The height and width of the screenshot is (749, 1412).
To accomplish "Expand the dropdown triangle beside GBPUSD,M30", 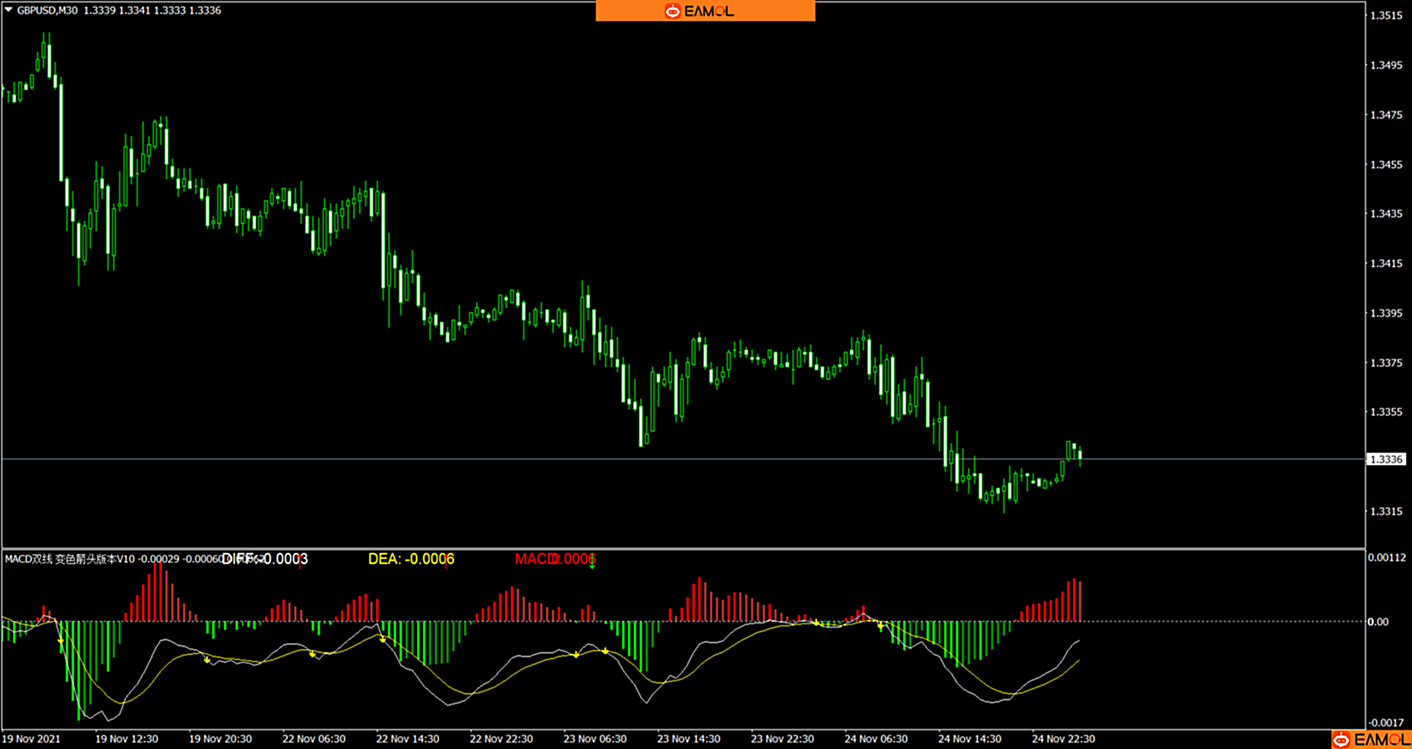I will (9, 10).
